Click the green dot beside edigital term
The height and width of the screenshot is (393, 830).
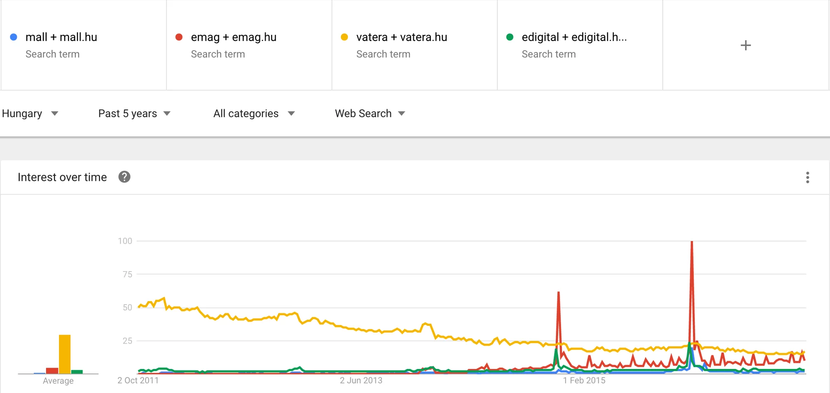[510, 37]
